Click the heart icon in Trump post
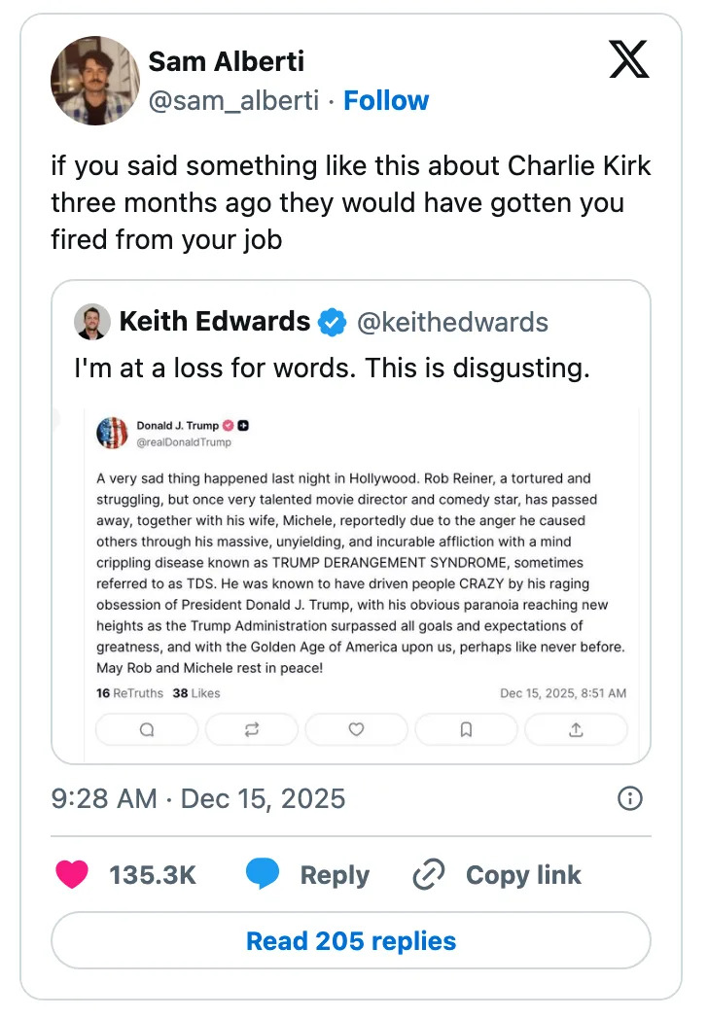The image size is (708, 1019). (356, 729)
